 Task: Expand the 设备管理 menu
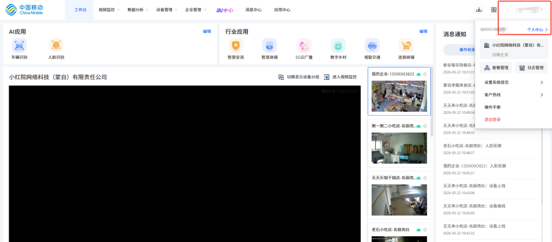click(167, 10)
